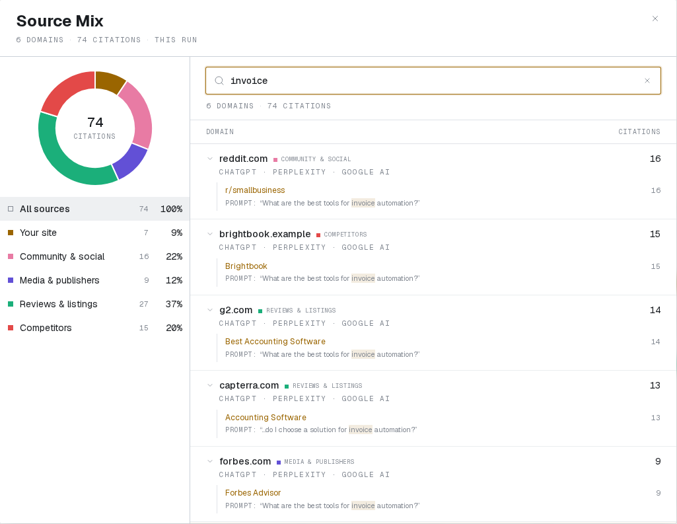
Task: Click the pink Community & social swatch
Action: (11, 256)
